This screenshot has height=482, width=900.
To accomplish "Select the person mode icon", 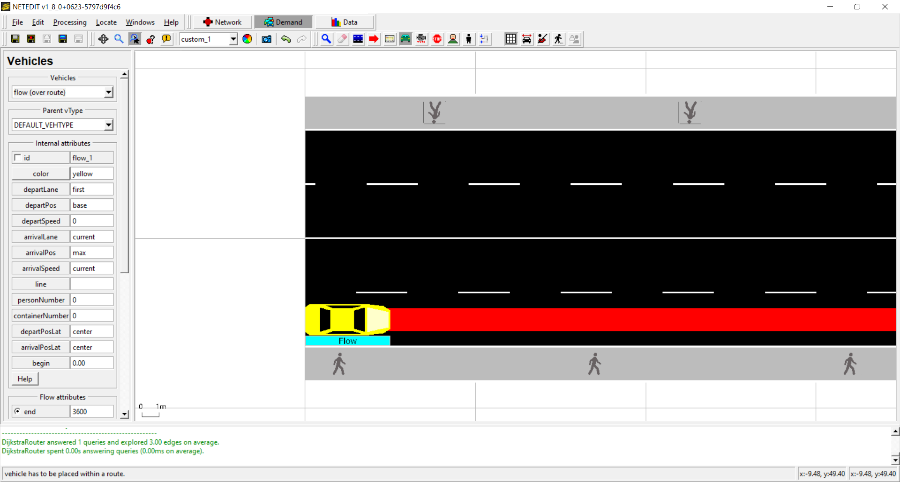I will pyautogui.click(x=468, y=39).
